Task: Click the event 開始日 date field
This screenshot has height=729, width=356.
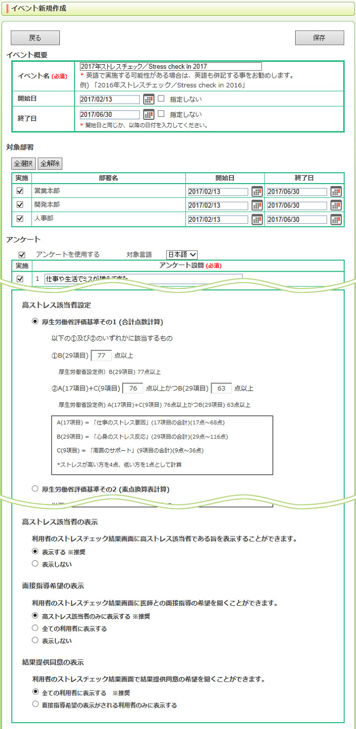Action: tap(110, 99)
